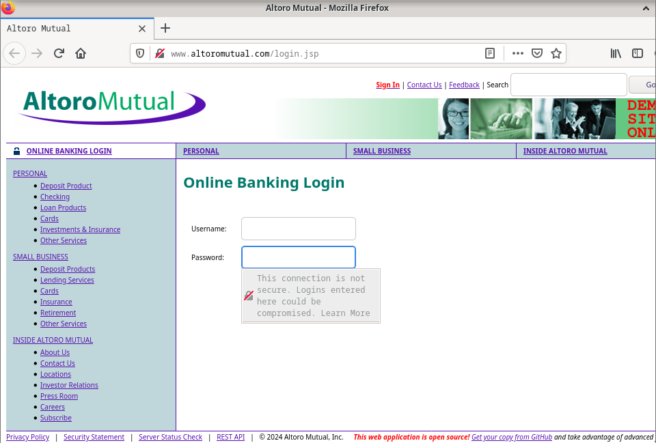Click the insecure connection lock icon
The height and width of the screenshot is (443, 656).
pos(160,53)
